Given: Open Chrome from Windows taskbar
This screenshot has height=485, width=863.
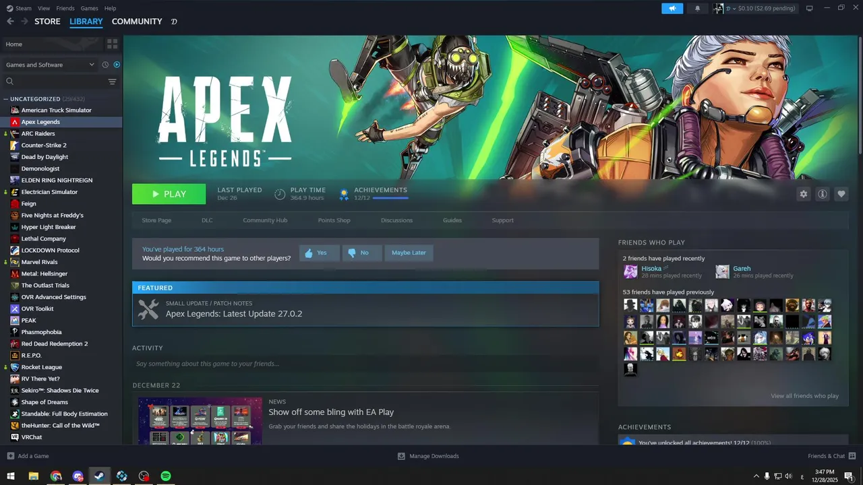Looking at the screenshot, I should (x=55, y=476).
